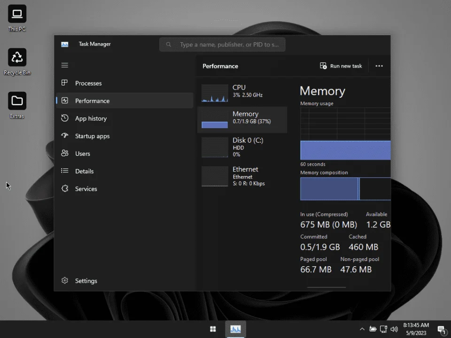The width and height of the screenshot is (451, 338).
Task: Click the Task Manager title icon
Action: click(65, 44)
